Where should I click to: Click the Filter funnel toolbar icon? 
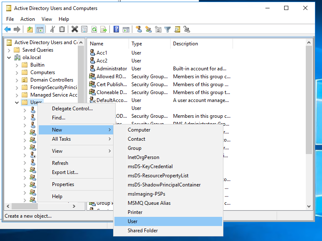pos(168,30)
